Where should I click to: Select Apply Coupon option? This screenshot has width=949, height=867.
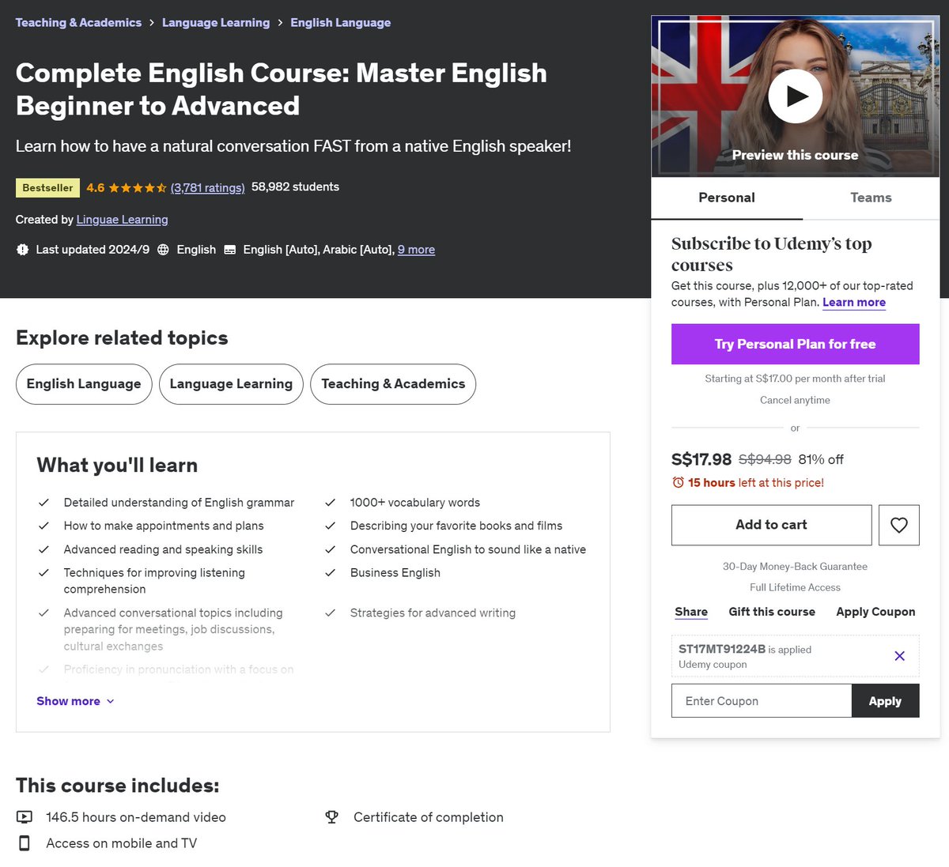875,612
